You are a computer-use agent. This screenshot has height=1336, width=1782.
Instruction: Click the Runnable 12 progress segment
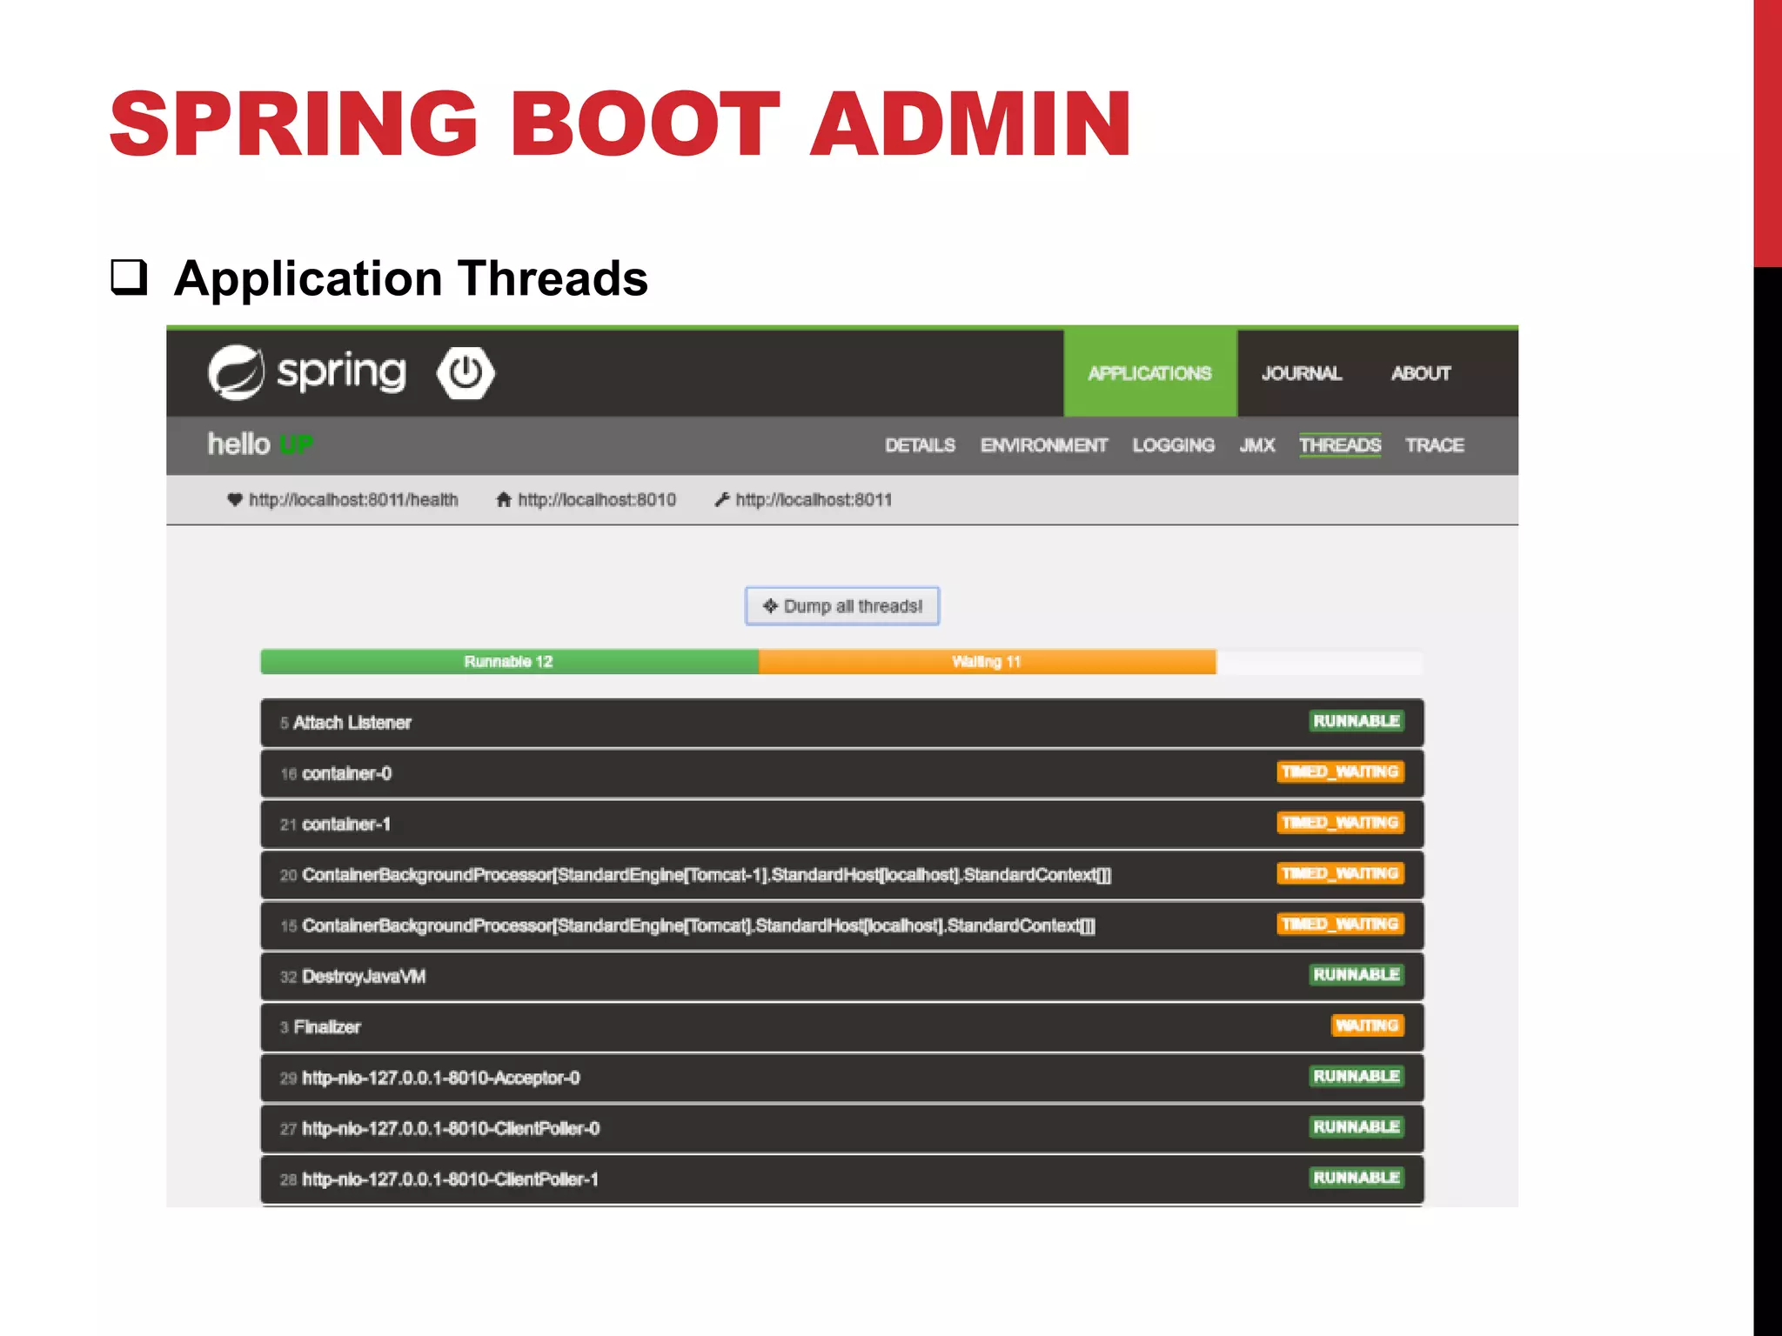(509, 662)
